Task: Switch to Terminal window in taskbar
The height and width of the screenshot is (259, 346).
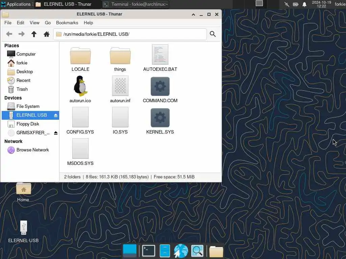Action: click(135, 4)
